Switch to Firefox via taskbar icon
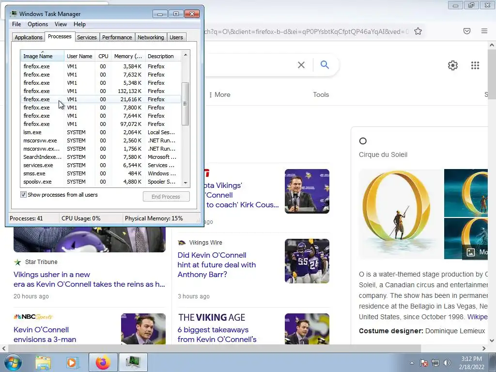Viewport: 496px width, 372px height. coord(103,362)
